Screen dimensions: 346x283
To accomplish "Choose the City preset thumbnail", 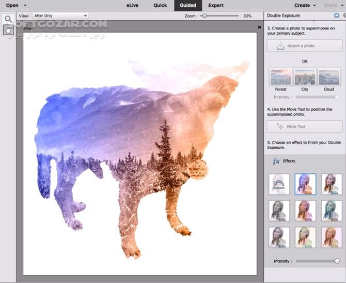I will [x=305, y=77].
